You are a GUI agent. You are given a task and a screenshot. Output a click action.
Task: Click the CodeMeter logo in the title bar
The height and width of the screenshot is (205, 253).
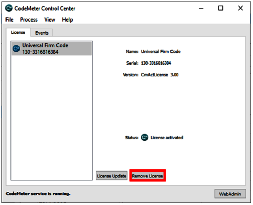[9, 8]
